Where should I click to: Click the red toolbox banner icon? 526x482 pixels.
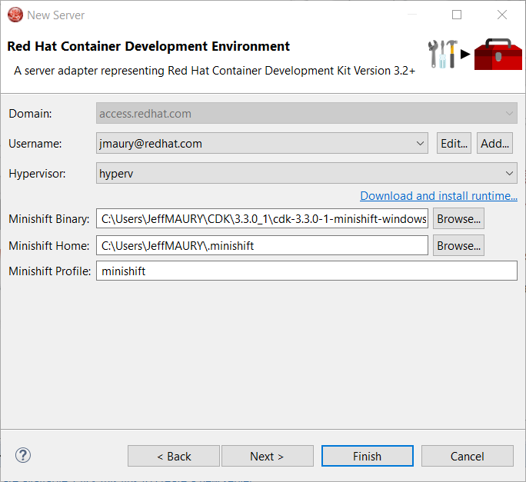(x=498, y=55)
